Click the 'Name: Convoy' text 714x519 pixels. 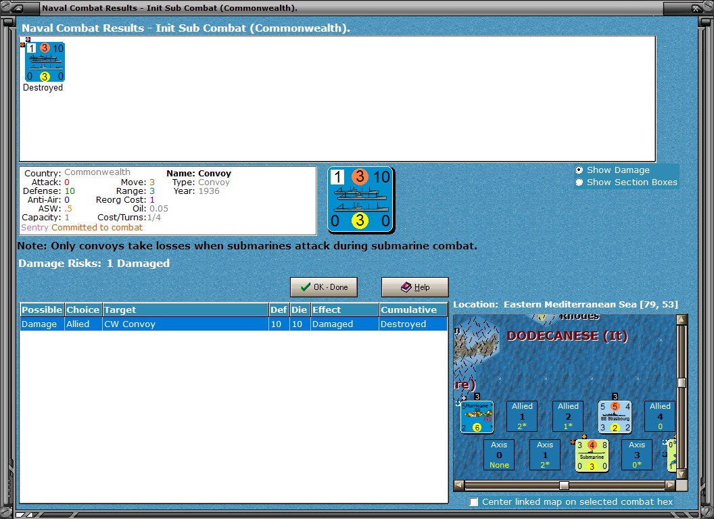[x=199, y=174]
